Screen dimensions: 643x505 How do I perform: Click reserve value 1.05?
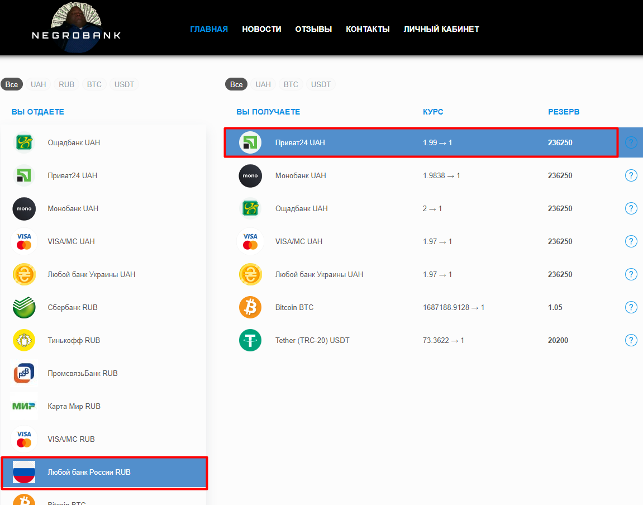[555, 307]
